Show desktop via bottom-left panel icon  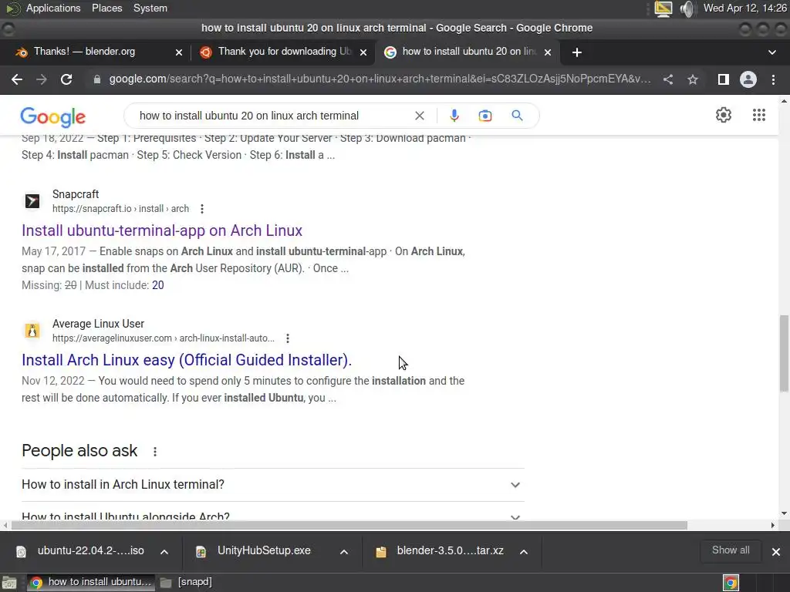[x=9, y=583]
